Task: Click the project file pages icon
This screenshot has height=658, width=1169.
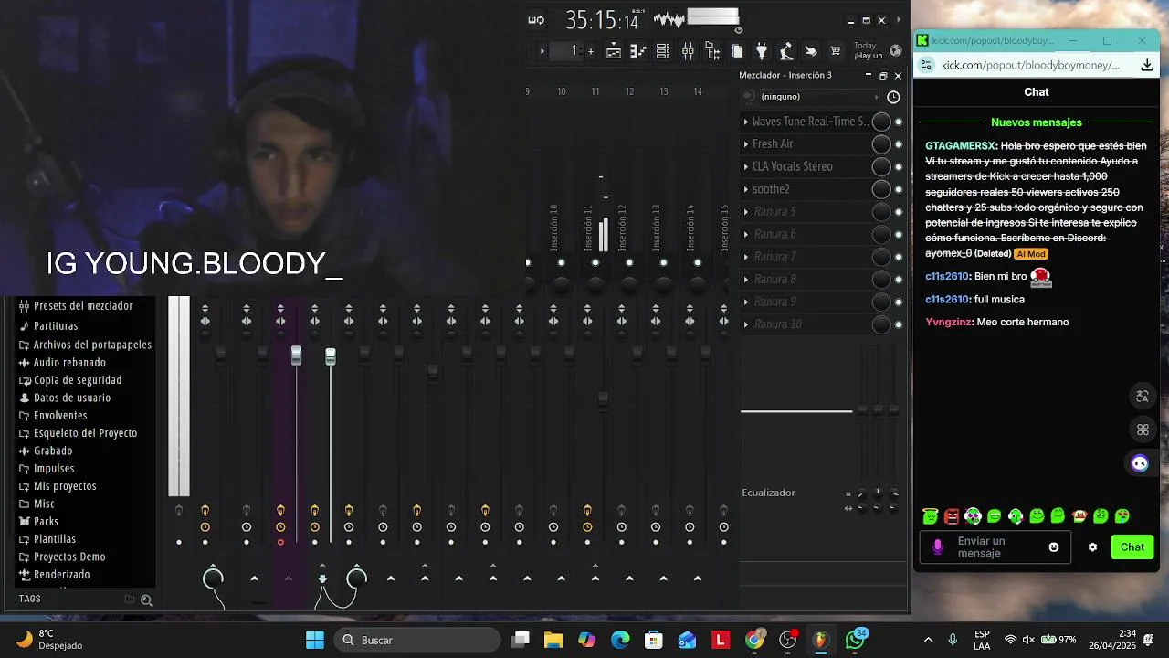Action: [738, 51]
